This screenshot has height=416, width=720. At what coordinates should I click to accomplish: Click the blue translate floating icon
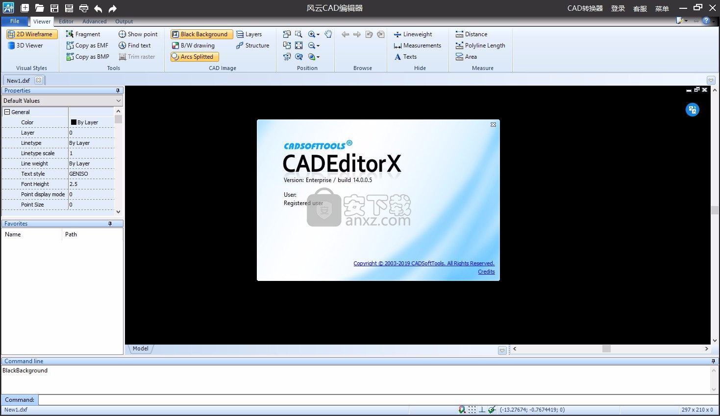click(x=692, y=110)
